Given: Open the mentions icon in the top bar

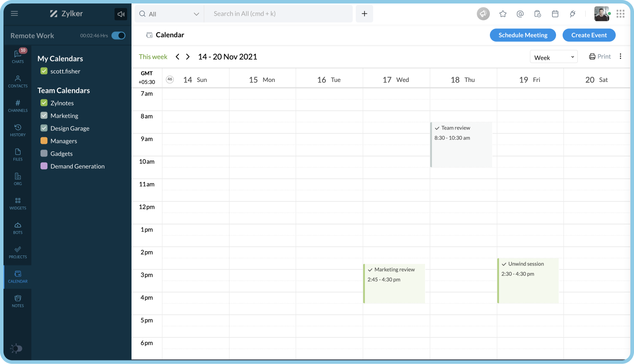Looking at the screenshot, I should (520, 14).
